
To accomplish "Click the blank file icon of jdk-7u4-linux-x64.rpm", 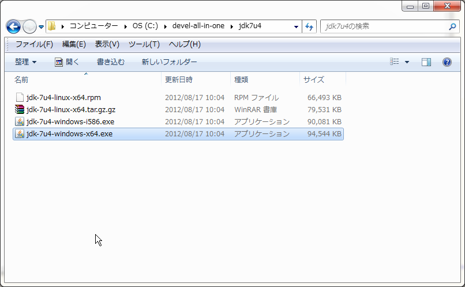I will point(20,98).
